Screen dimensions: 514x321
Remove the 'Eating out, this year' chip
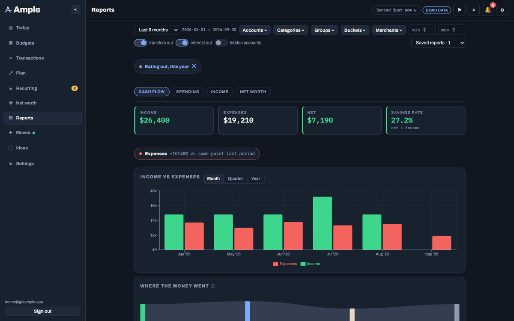tap(194, 66)
